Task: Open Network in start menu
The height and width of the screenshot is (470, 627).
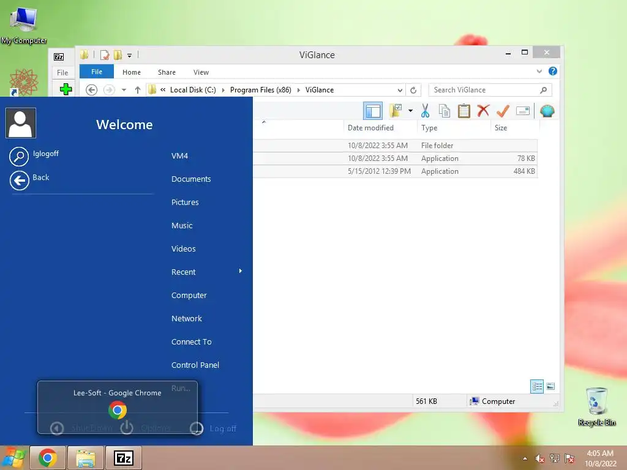Action: point(187,318)
